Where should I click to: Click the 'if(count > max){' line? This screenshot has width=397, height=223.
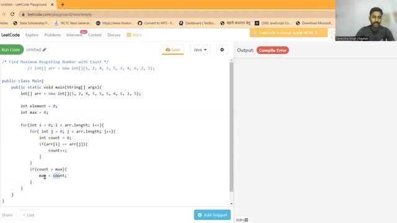pos(48,169)
